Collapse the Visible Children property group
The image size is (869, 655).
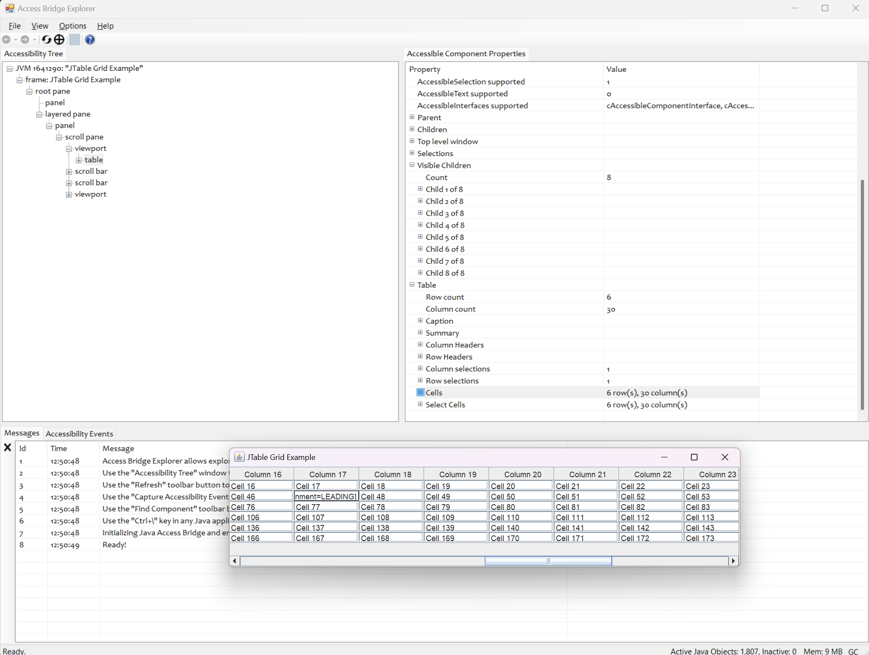(412, 165)
